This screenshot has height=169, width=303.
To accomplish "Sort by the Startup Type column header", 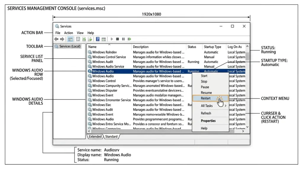I will [x=214, y=47].
